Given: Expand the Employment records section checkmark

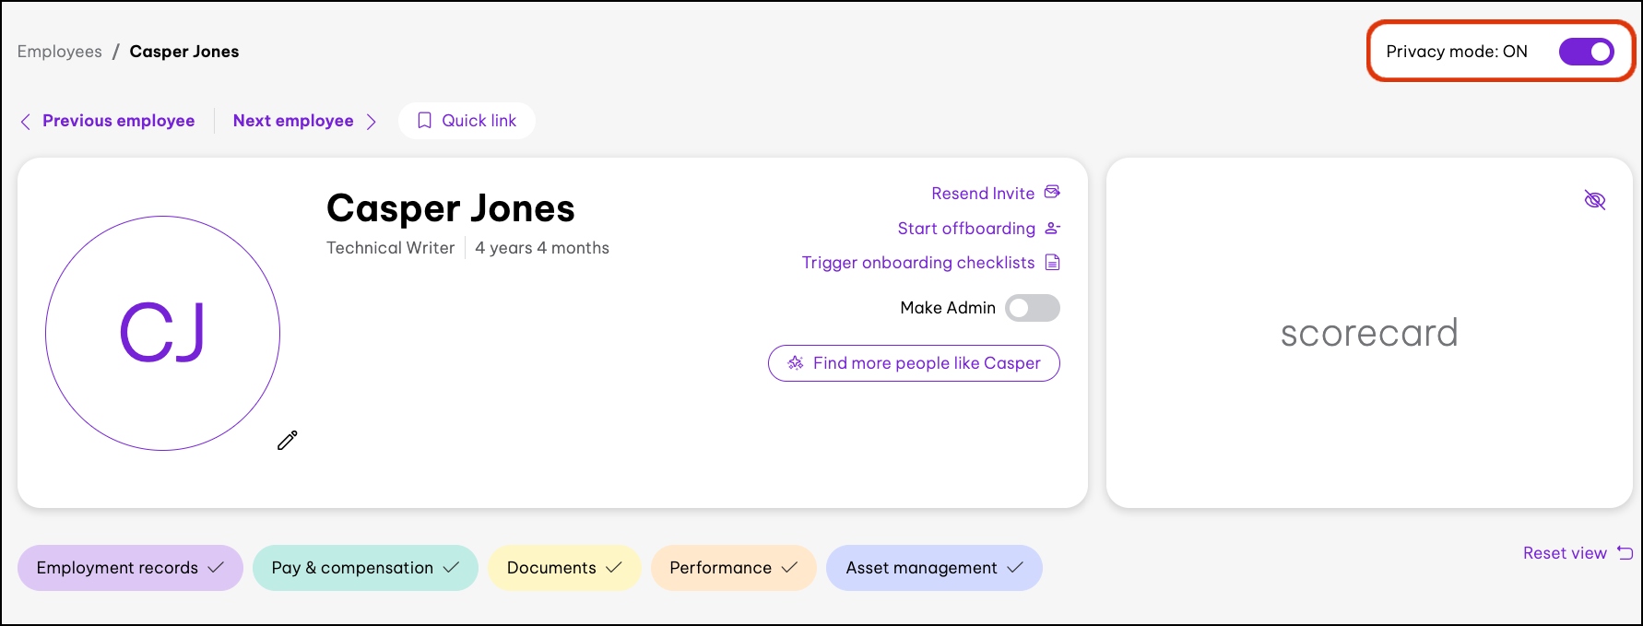Looking at the screenshot, I should tap(216, 568).
